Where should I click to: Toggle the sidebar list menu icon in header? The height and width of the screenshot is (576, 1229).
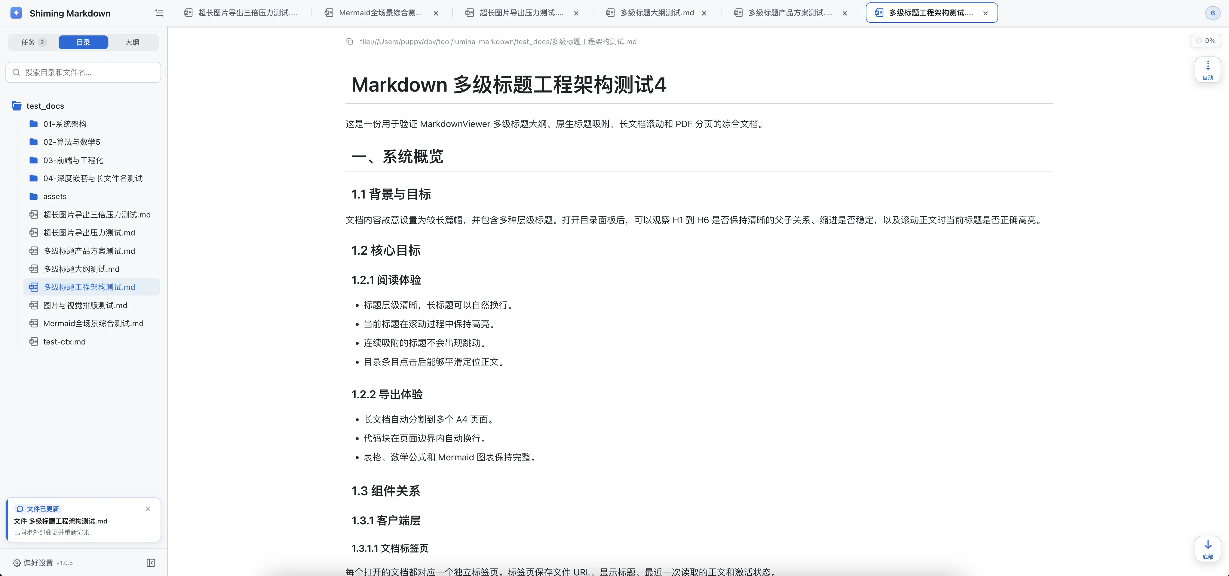pos(159,13)
